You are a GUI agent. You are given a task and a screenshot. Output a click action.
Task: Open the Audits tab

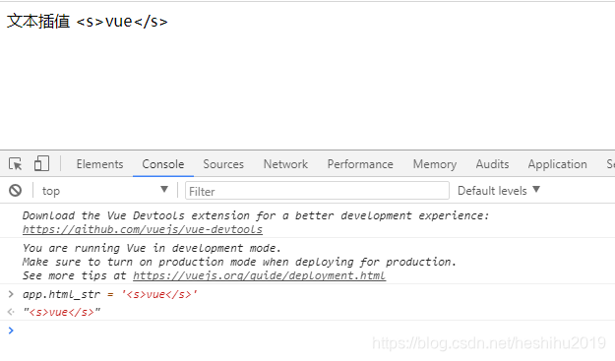(x=492, y=164)
